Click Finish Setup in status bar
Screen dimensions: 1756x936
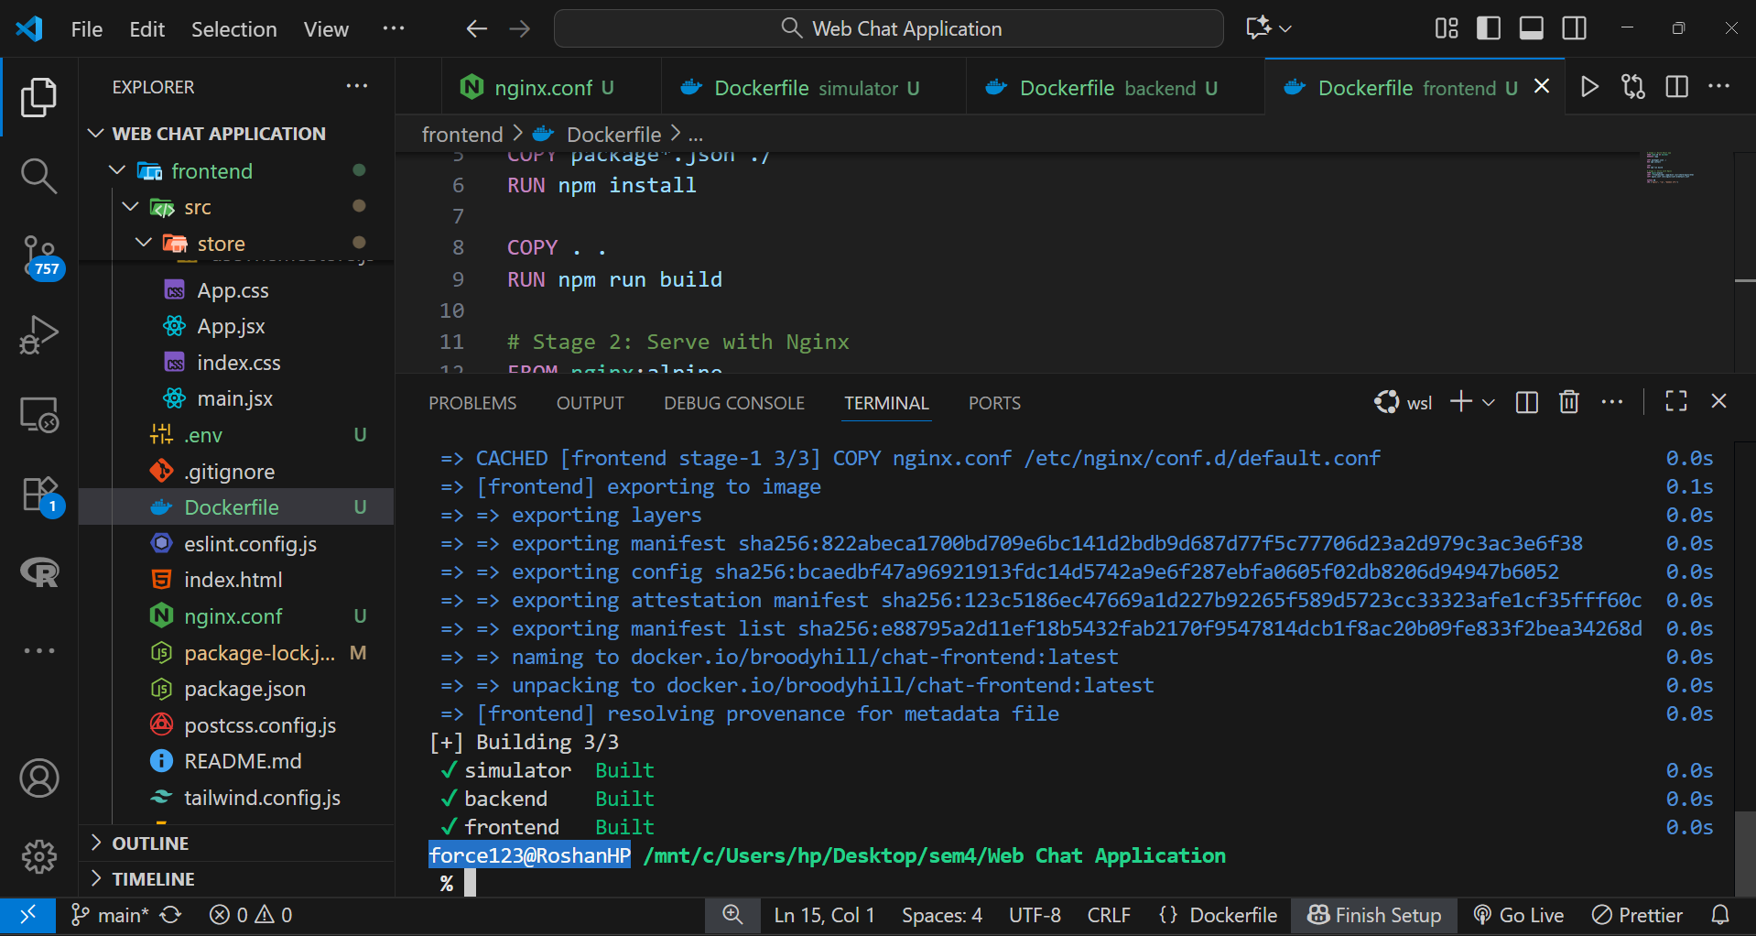click(x=1374, y=915)
